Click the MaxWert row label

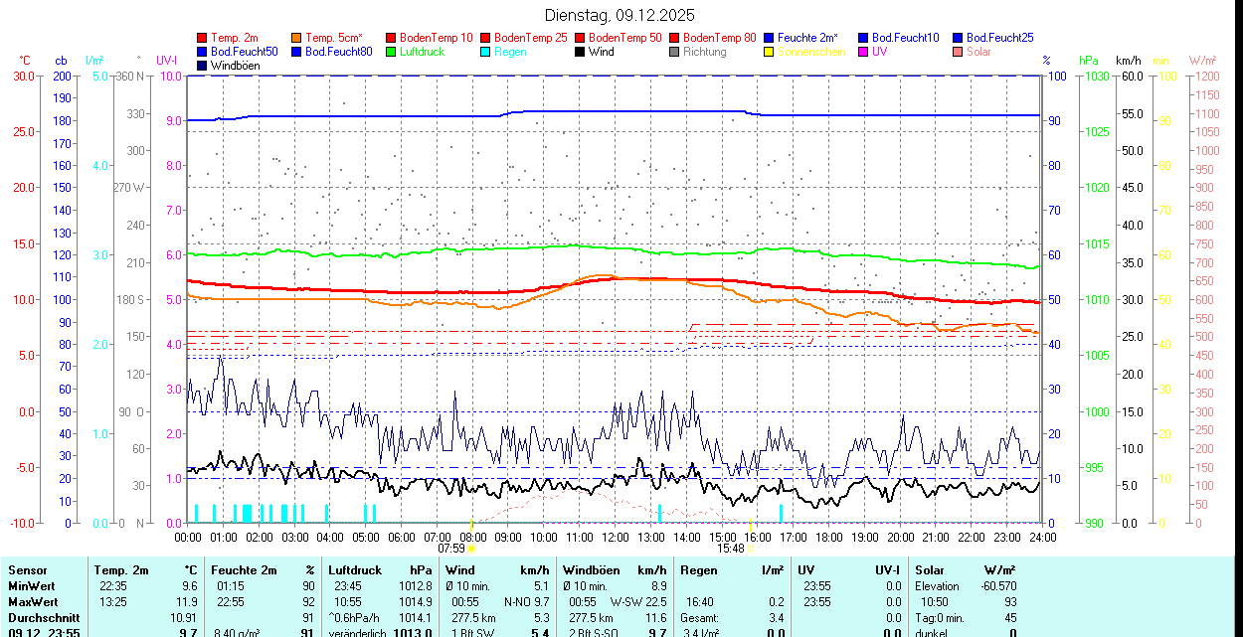click(33, 602)
